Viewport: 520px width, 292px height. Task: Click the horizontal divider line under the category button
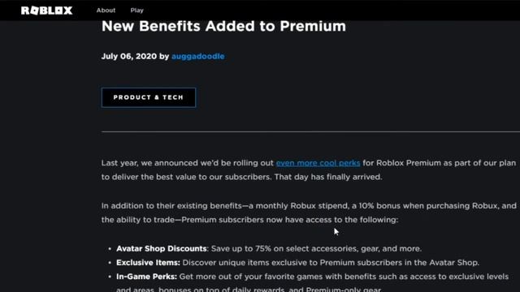point(310,131)
